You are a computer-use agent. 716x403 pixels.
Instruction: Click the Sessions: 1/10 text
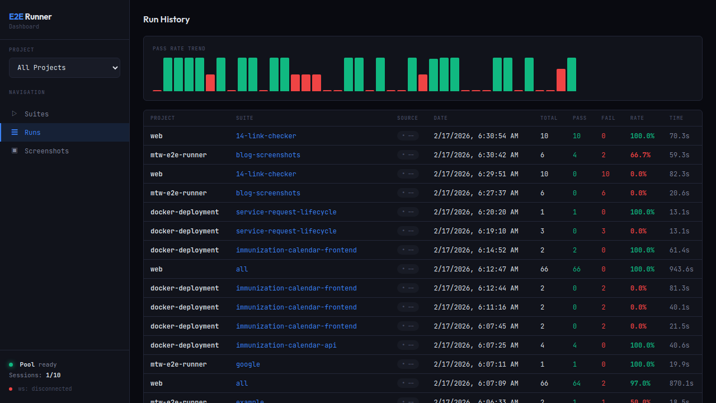pyautogui.click(x=35, y=376)
